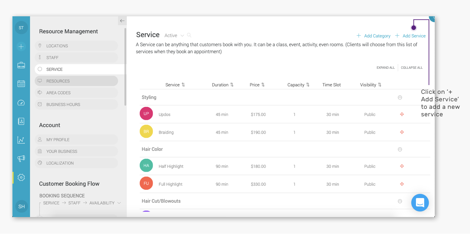This screenshot has width=470, height=234.
Task: Click the search magnifier next to Active
Action: 189,35
